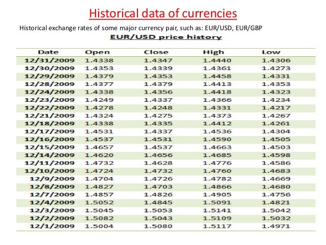The image size is (326, 245).
Task: Select the 'Close' column header
Action: 156,52
